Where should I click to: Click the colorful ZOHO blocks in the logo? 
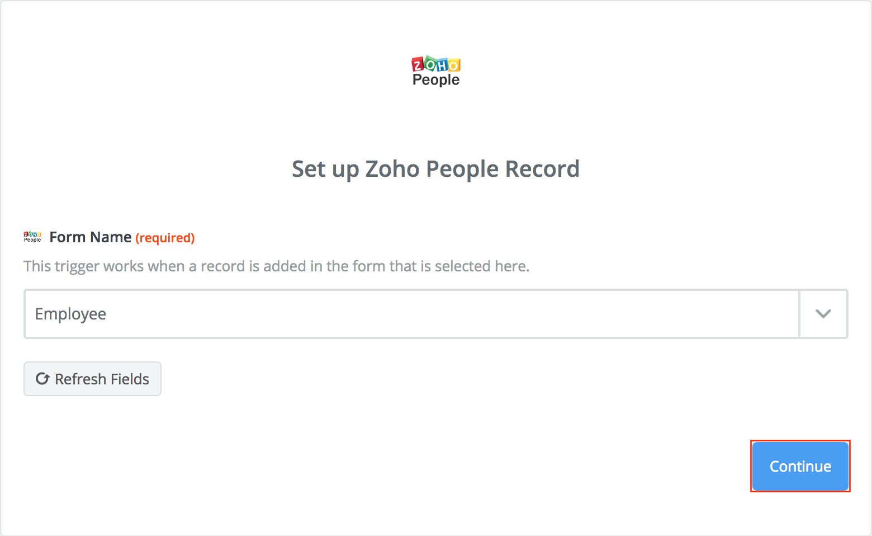pyautogui.click(x=436, y=64)
